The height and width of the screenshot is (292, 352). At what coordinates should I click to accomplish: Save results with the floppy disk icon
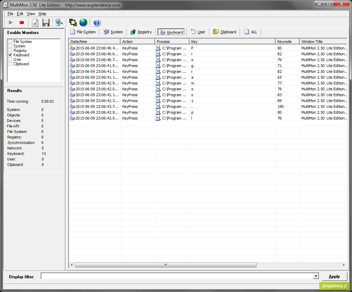click(x=46, y=23)
